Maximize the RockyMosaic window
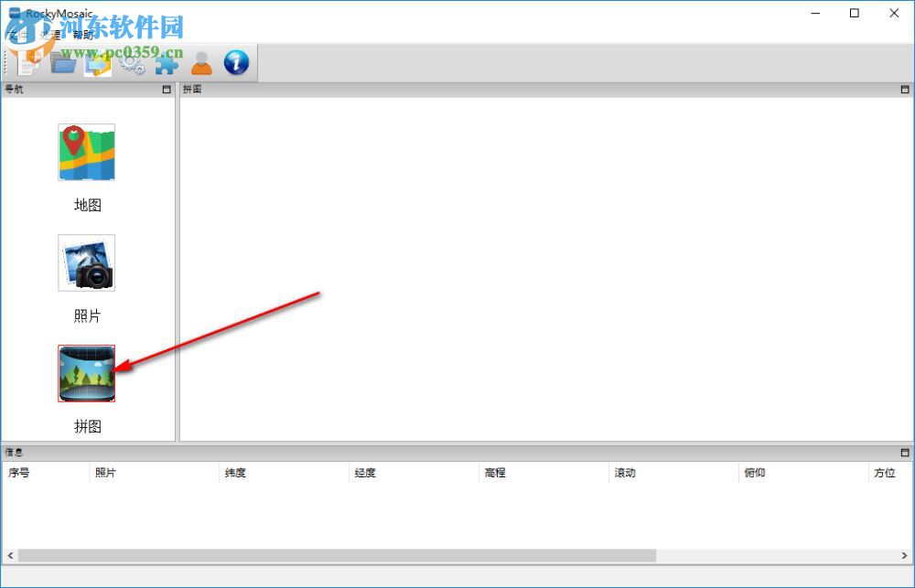Screen dimensions: 915x588 [855, 13]
